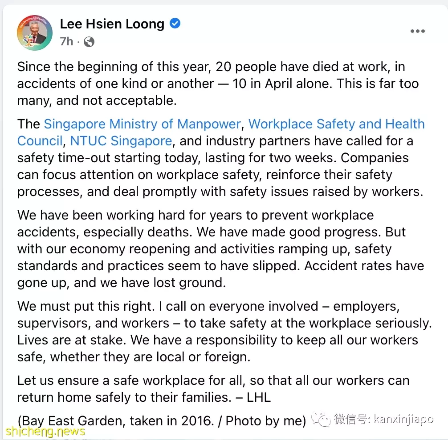Open the three-dot post options menu
Image resolution: width=448 pixels, height=440 pixels.
click(x=417, y=31)
